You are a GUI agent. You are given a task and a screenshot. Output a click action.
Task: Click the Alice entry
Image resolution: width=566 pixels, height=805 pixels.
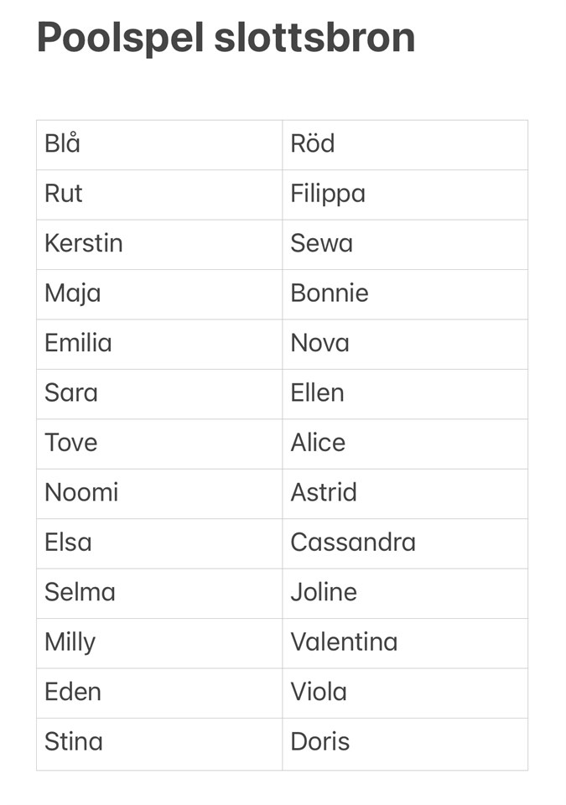(x=318, y=443)
